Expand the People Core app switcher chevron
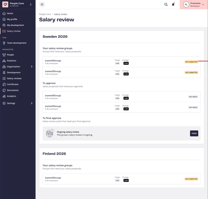 click(x=31, y=5)
